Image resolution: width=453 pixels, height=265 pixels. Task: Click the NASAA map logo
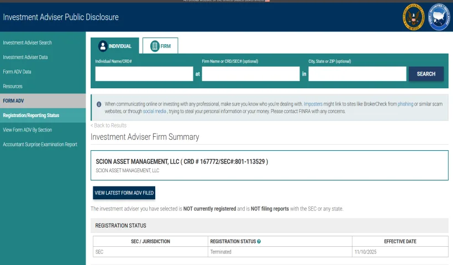[x=440, y=17]
